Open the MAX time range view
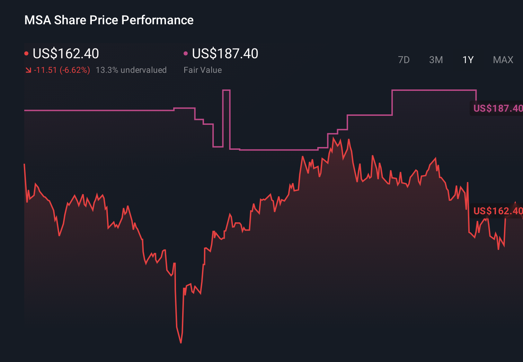 (x=503, y=60)
